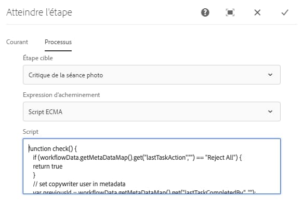Click the 'Script' field label
303x208 pixels.
31,132
